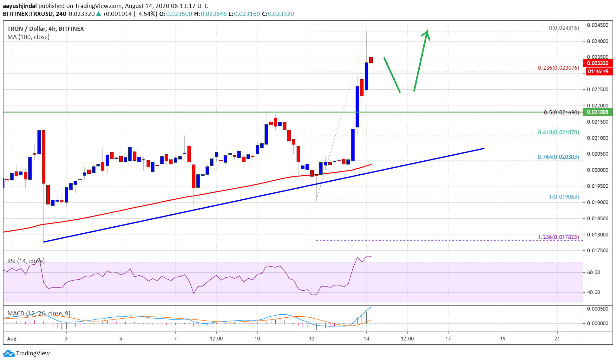Click the green up-triangle change indicator
The width and height of the screenshot is (616, 362).
(99, 14)
